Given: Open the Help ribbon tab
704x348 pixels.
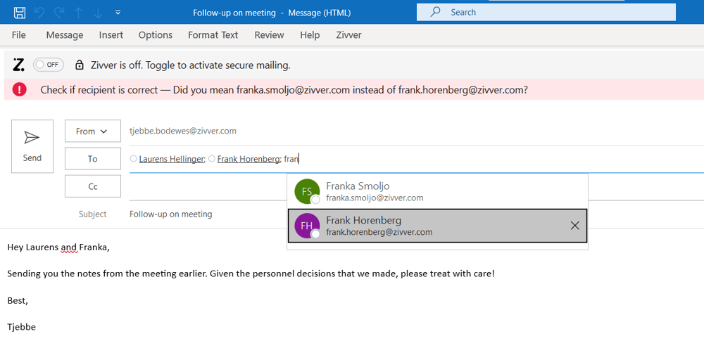Looking at the screenshot, I should tap(310, 35).
